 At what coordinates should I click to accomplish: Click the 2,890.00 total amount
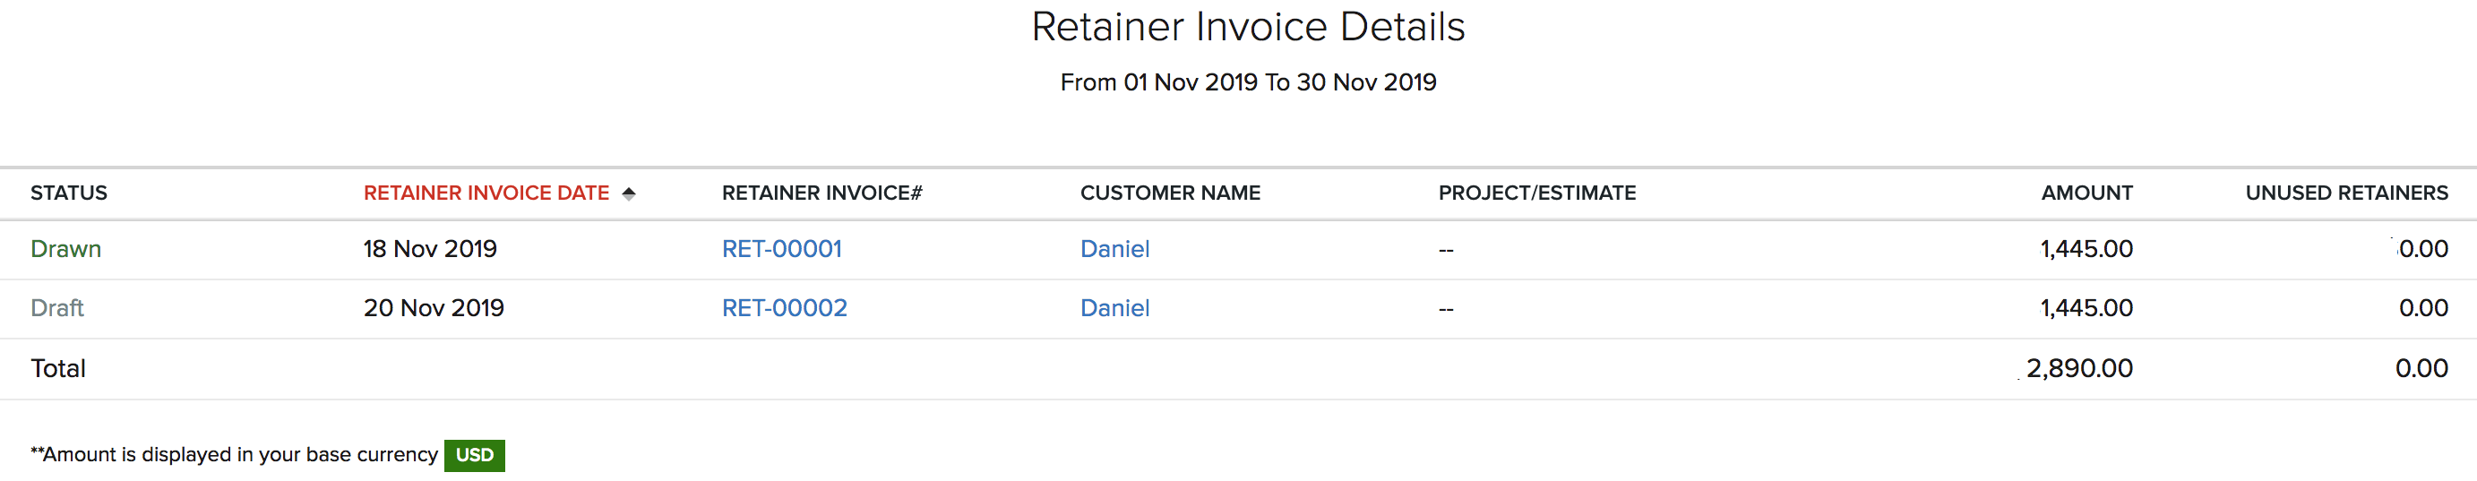click(2079, 368)
